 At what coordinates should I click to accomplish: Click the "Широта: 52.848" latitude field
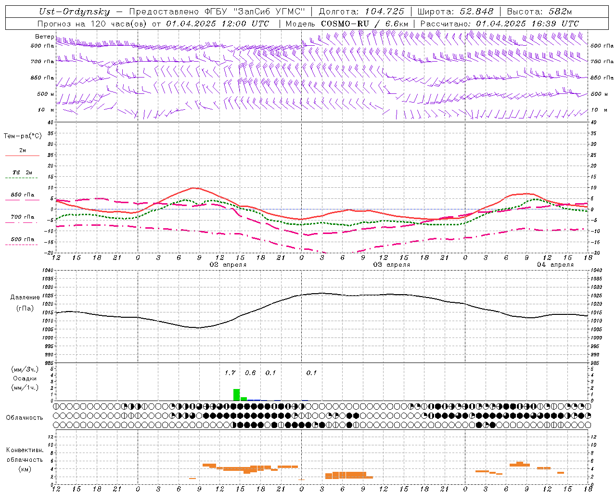tap(456, 12)
